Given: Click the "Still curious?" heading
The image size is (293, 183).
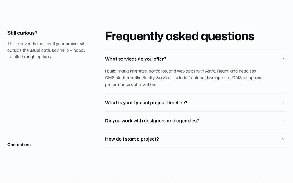Looking at the screenshot, I should click(22, 33).
